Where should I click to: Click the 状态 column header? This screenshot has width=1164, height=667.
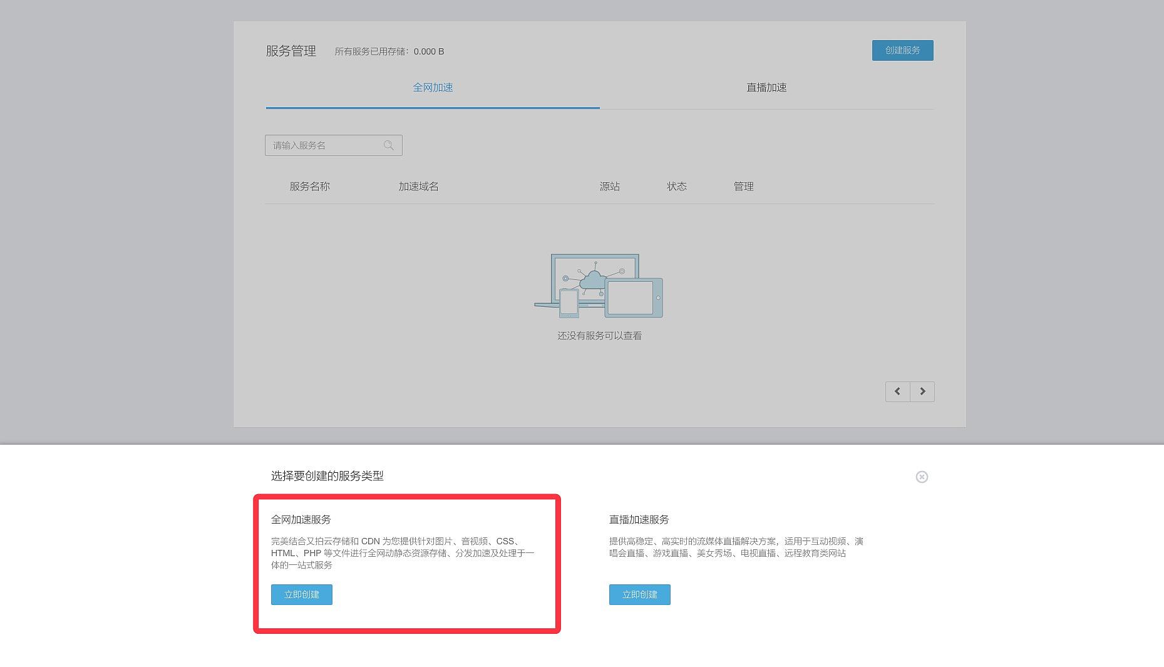coord(677,187)
